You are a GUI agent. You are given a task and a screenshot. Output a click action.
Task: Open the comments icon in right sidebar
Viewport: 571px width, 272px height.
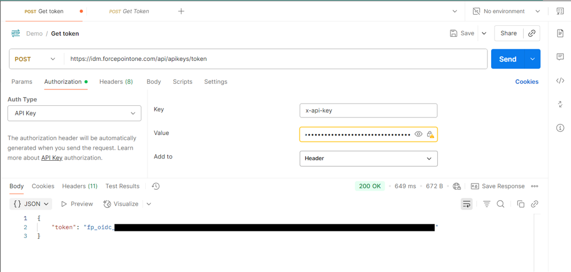pyautogui.click(x=560, y=57)
